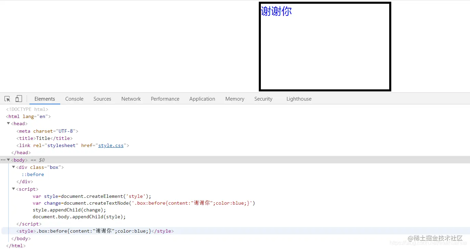Click the style.appendChild(change) line
Viewport: 470px width, 249px height.
click(69, 210)
